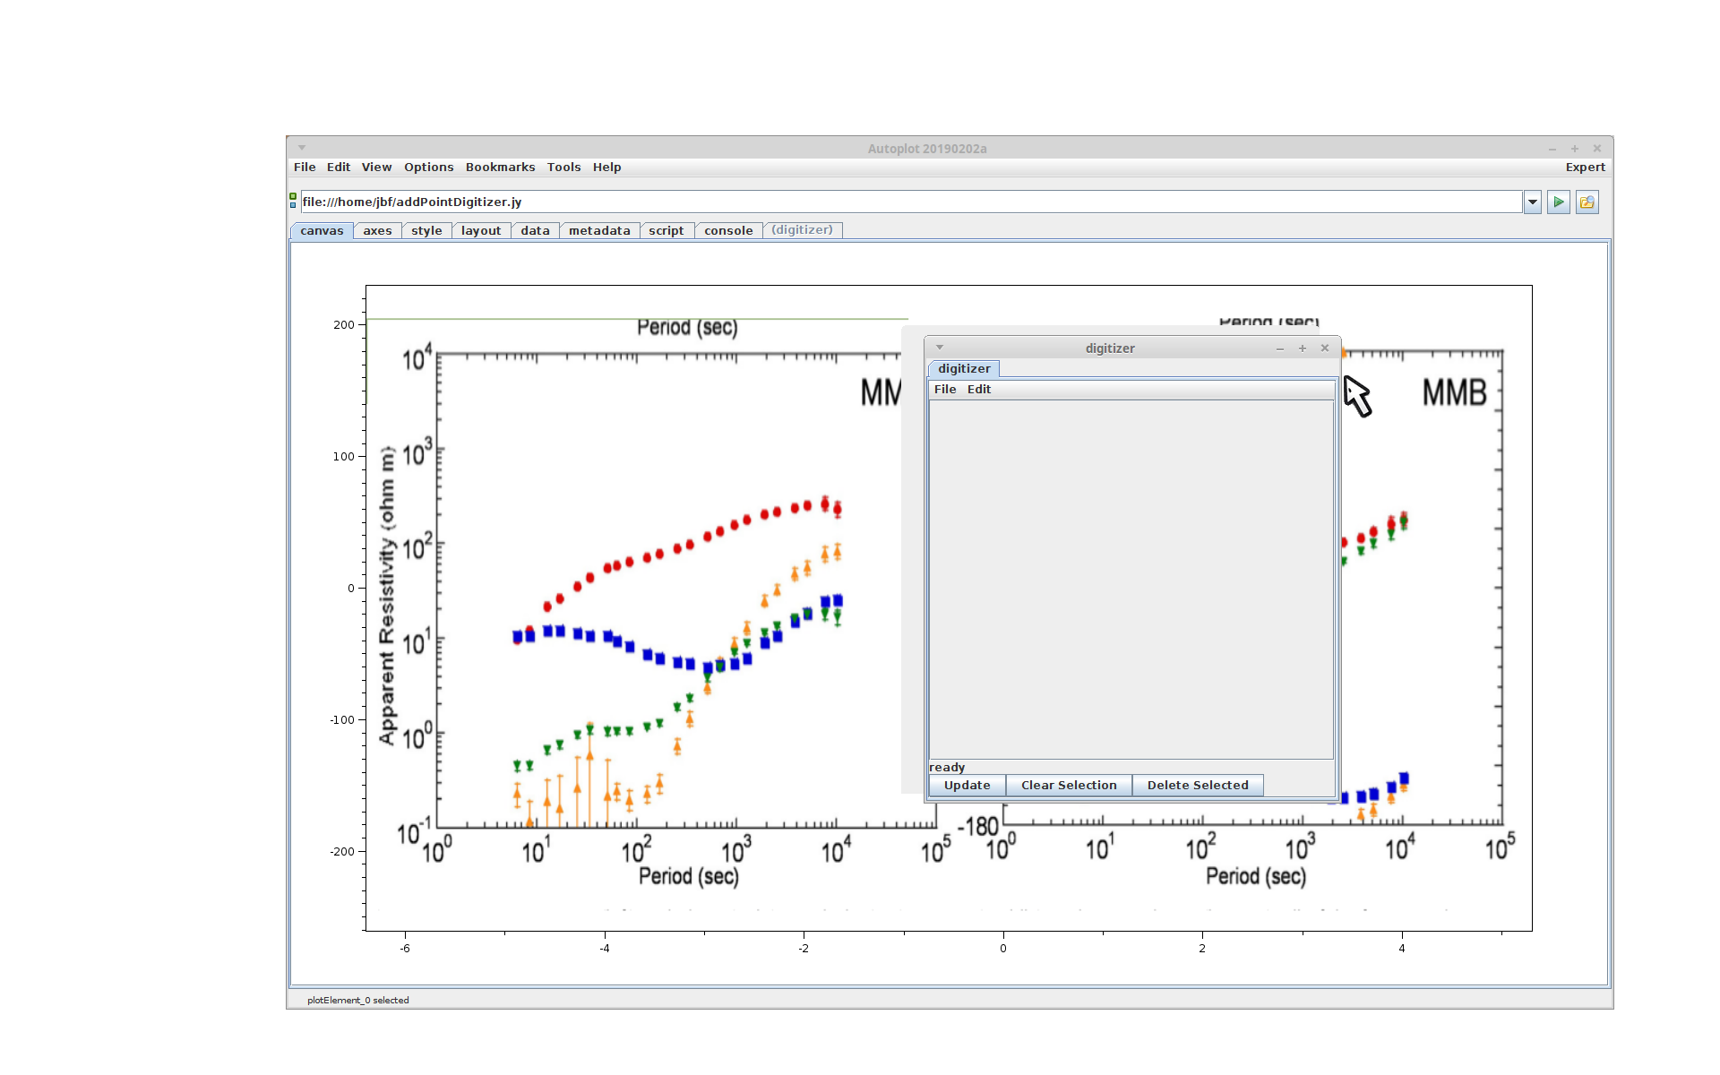This screenshot has height=1075, width=1720.
Task: Minimize the digitizer window
Action: [1280, 348]
